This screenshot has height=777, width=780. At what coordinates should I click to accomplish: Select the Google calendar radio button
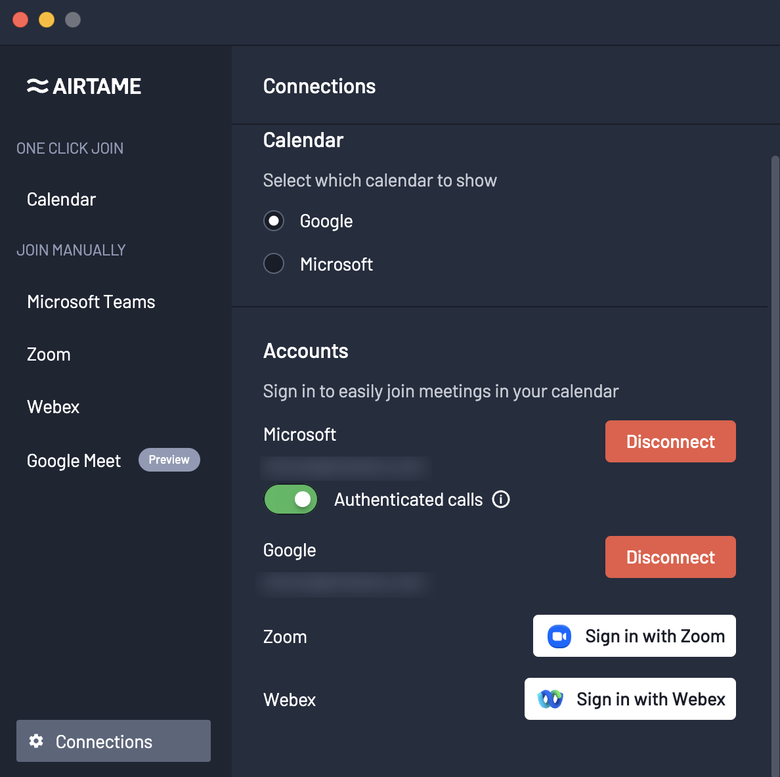click(x=274, y=221)
